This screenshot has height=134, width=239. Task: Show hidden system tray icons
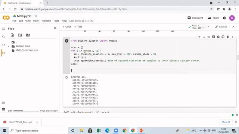pyautogui.click(x=201, y=131)
